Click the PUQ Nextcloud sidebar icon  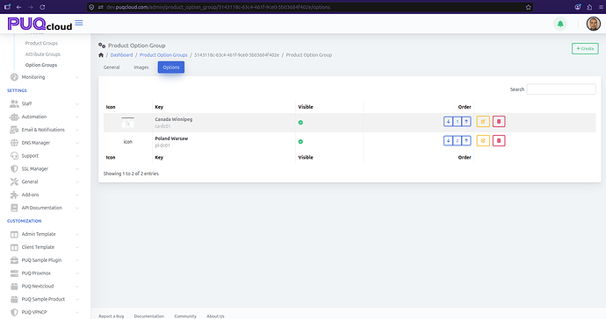(x=14, y=287)
